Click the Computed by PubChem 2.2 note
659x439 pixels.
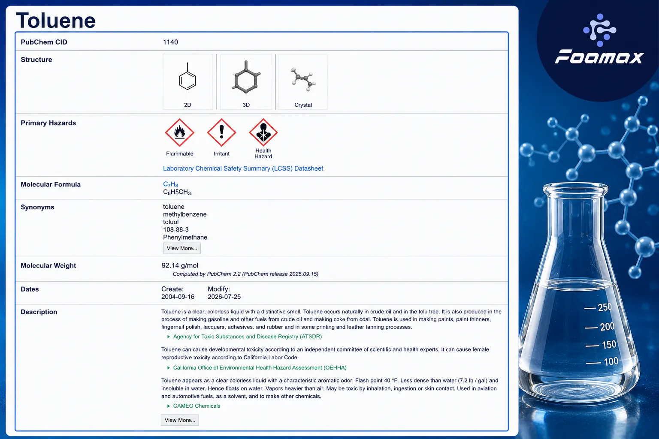click(x=245, y=274)
